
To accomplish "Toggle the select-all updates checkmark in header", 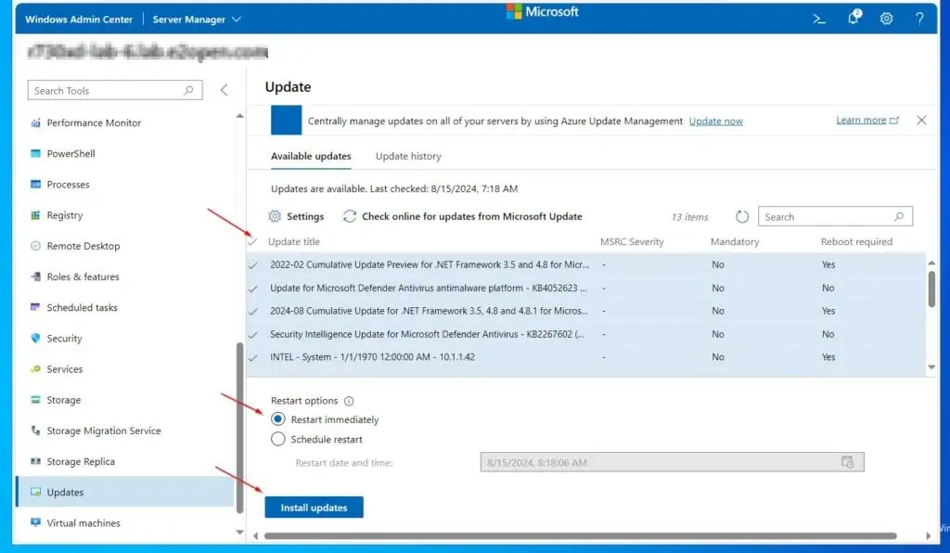I will pos(253,241).
